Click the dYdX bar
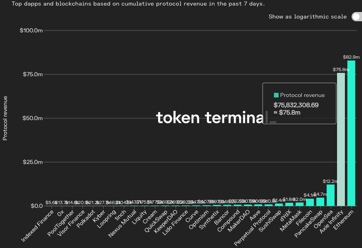 pyautogui.click(x=289, y=204)
